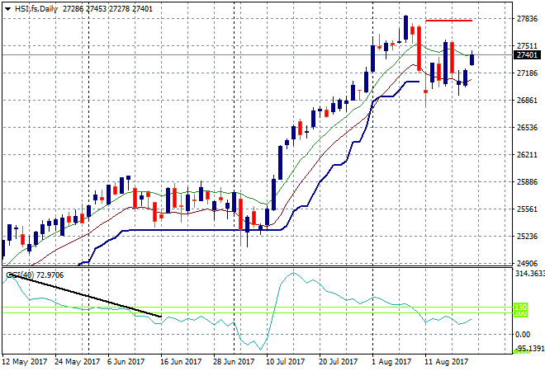The height and width of the screenshot is (371, 545).
Task: Click the 0.00 CCI scale value
Action: [x=523, y=334]
